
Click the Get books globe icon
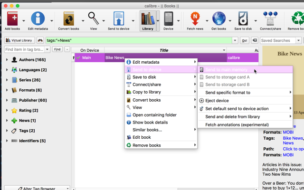point(218,19)
